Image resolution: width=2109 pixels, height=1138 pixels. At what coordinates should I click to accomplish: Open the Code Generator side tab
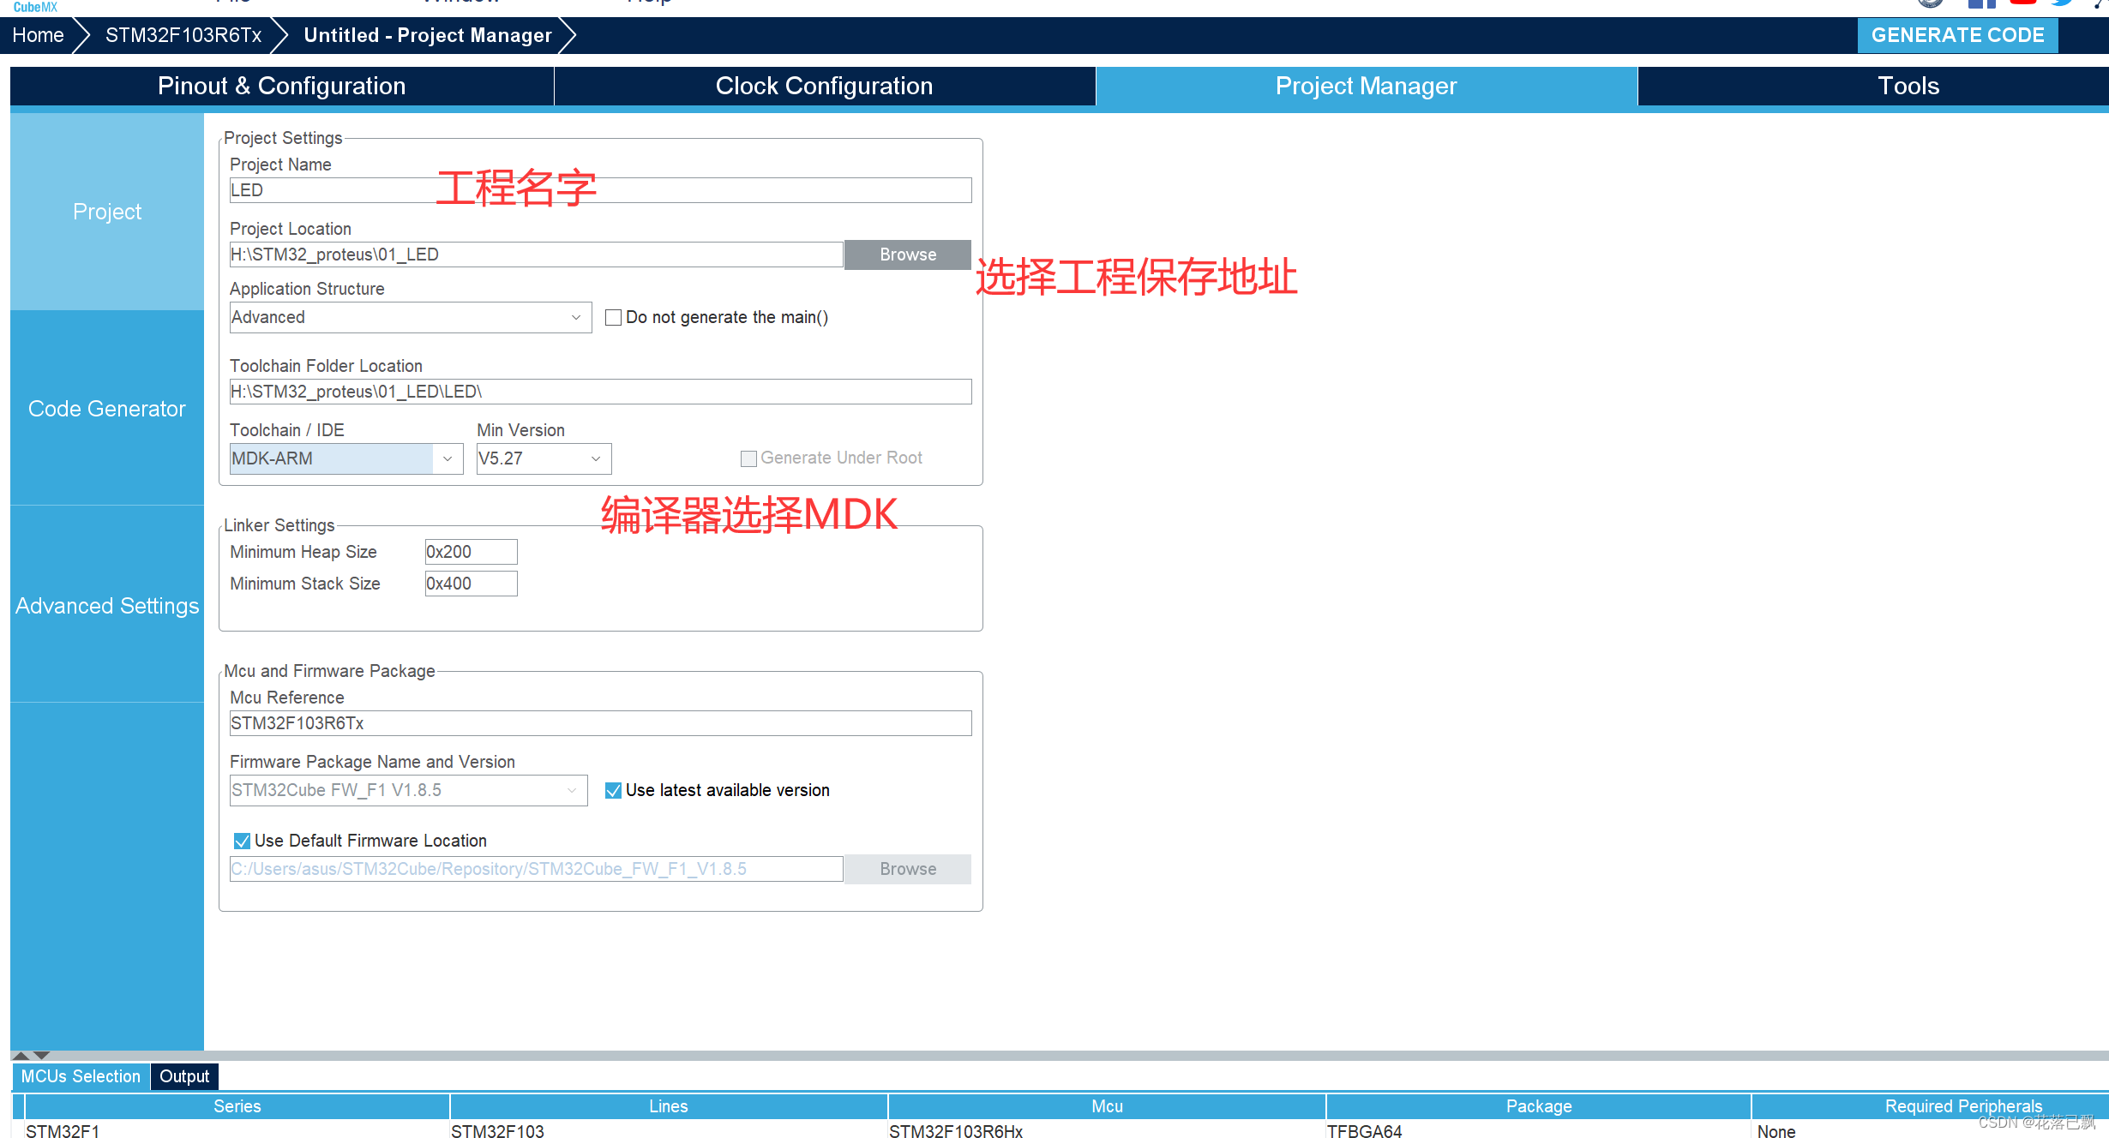coord(107,409)
